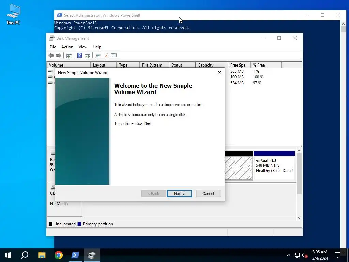Click the 100 MB free space cell
Viewport: 349px width, 262px height.
tap(237, 77)
